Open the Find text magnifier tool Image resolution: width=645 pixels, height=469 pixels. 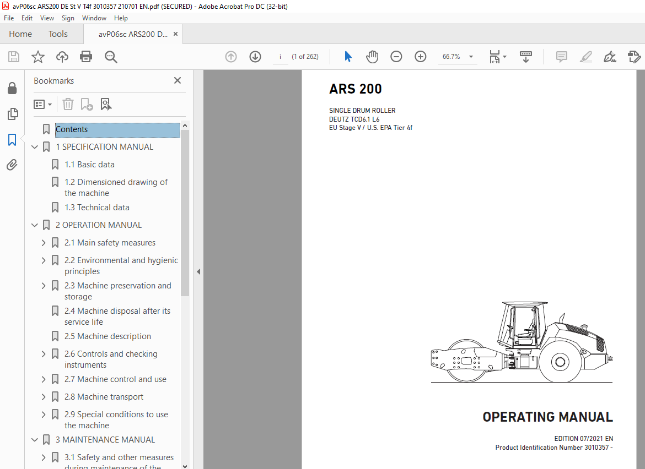pyautogui.click(x=111, y=57)
